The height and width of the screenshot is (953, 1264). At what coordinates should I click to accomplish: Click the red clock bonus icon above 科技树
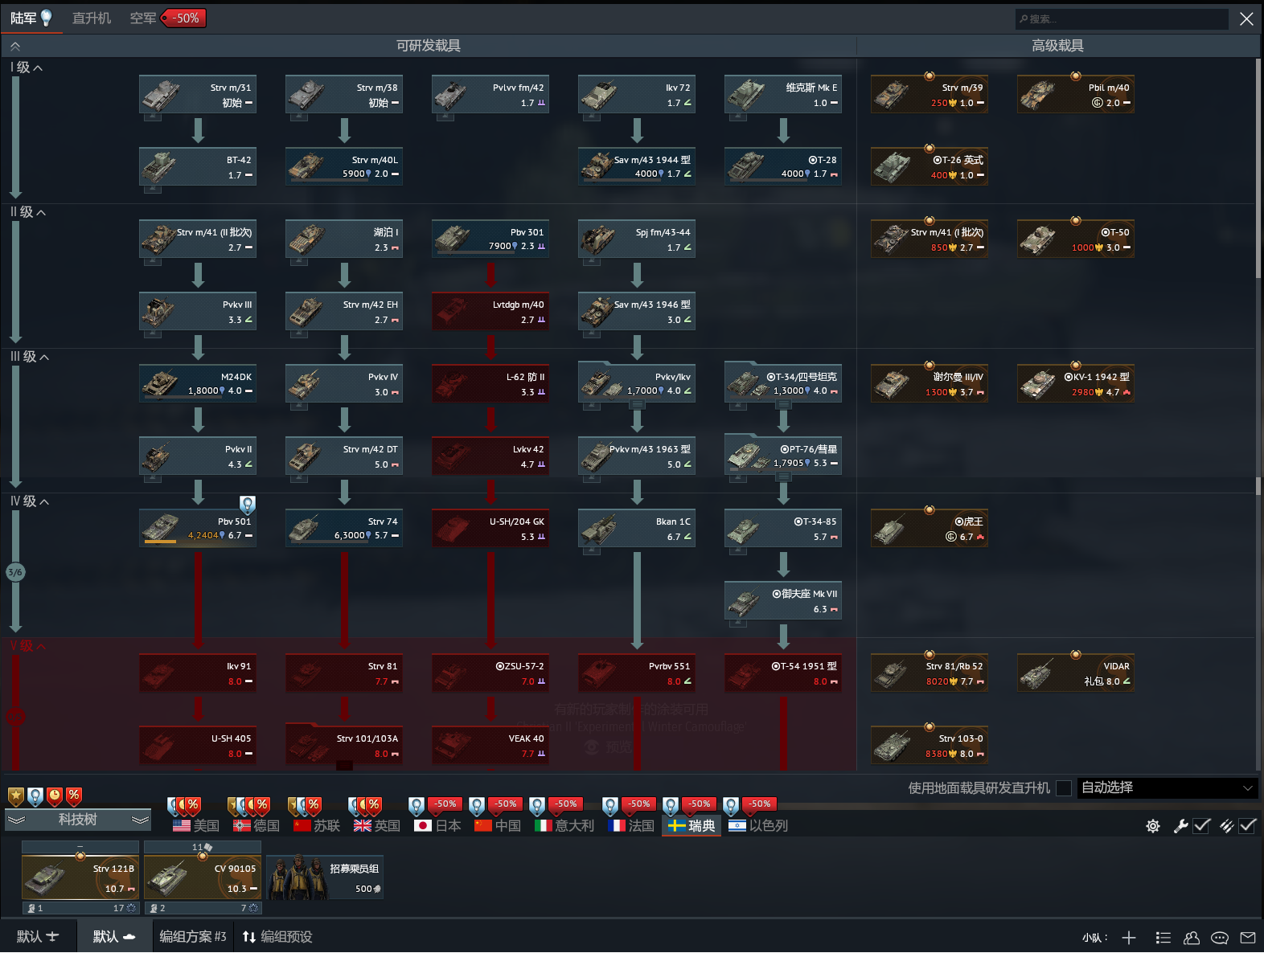[55, 796]
